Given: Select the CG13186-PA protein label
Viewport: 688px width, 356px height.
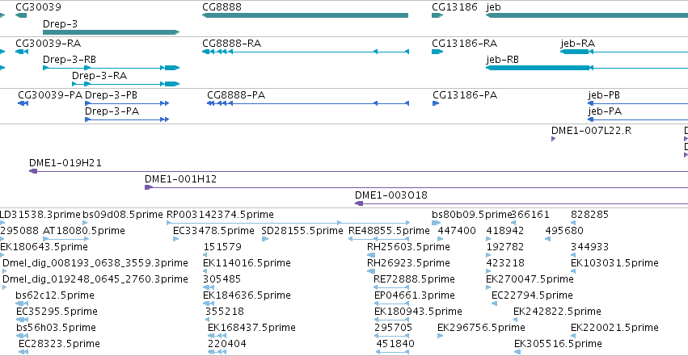Looking at the screenshot, I should coord(465,95).
